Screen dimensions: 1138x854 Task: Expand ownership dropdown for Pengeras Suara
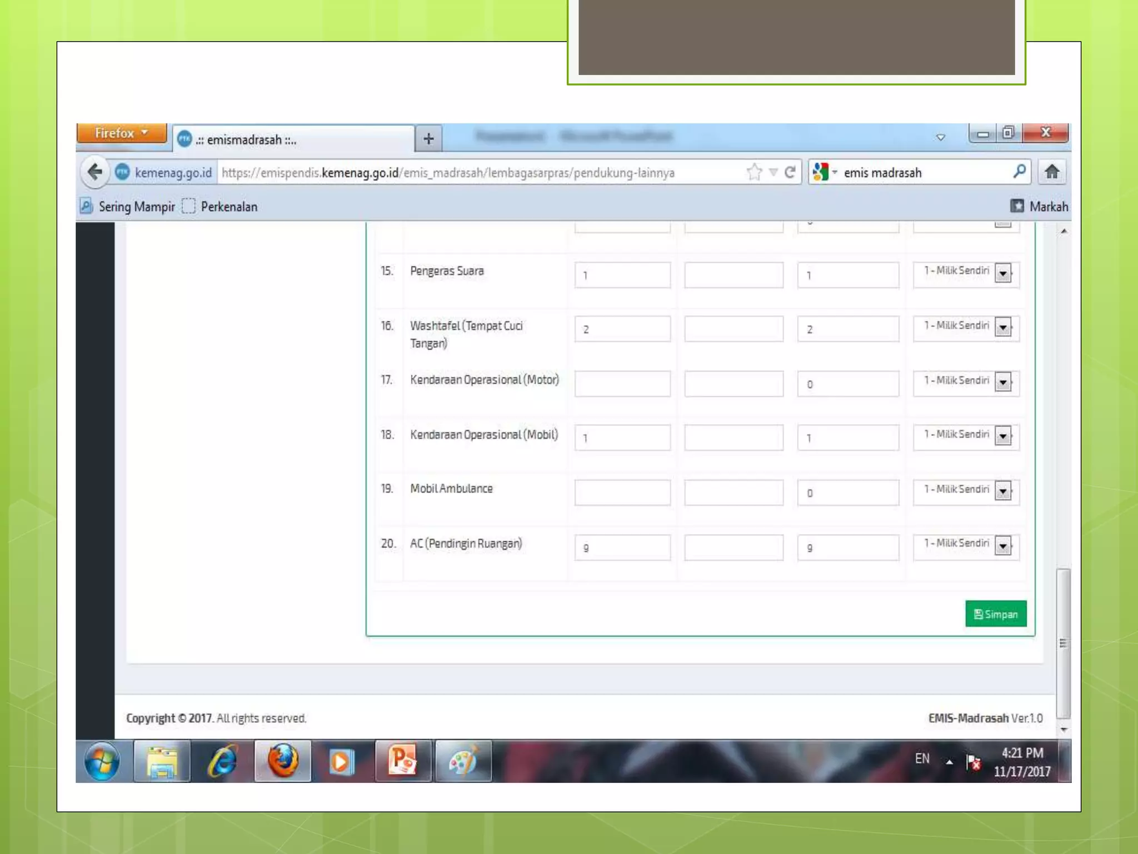(x=1003, y=274)
